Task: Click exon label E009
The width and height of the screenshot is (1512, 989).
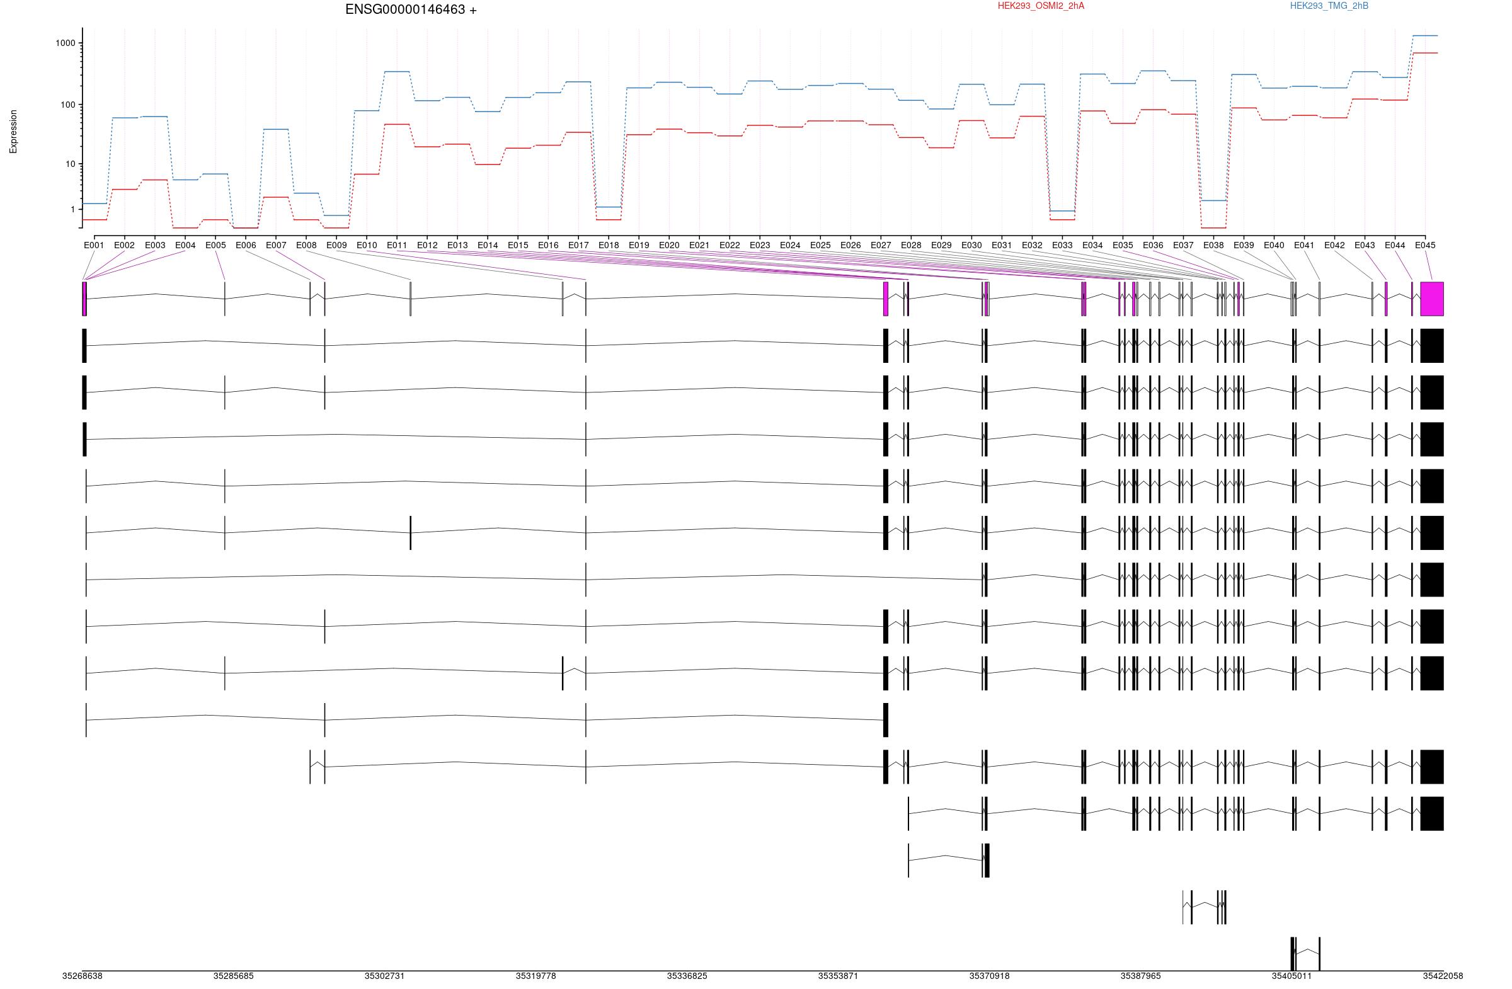Action: [336, 245]
